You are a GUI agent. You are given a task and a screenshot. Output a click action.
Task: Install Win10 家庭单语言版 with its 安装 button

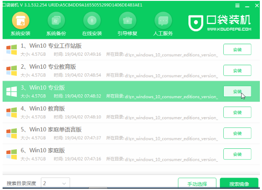[x=237, y=133]
